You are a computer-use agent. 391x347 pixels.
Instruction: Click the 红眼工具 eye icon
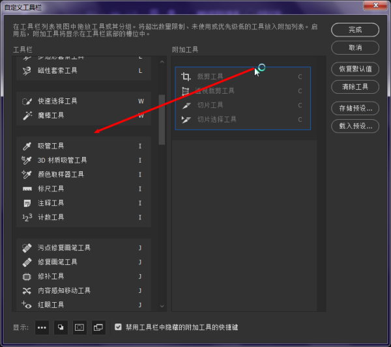tap(27, 305)
